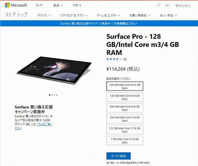Expand the 法人・学生 dropdown

168,15
